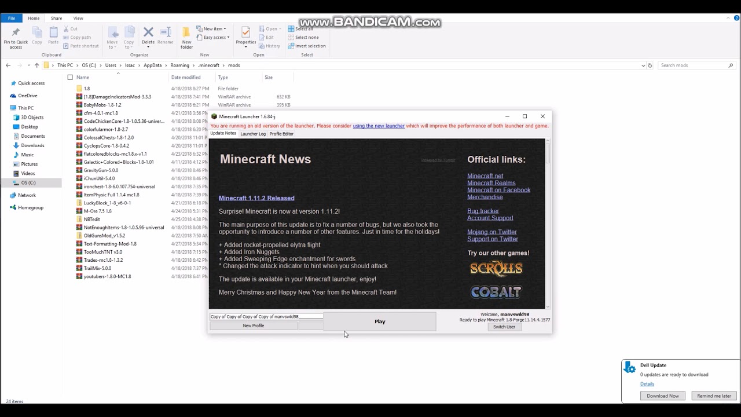Click the New Profile button
Image resolution: width=741 pixels, height=417 pixels.
pyautogui.click(x=254, y=325)
